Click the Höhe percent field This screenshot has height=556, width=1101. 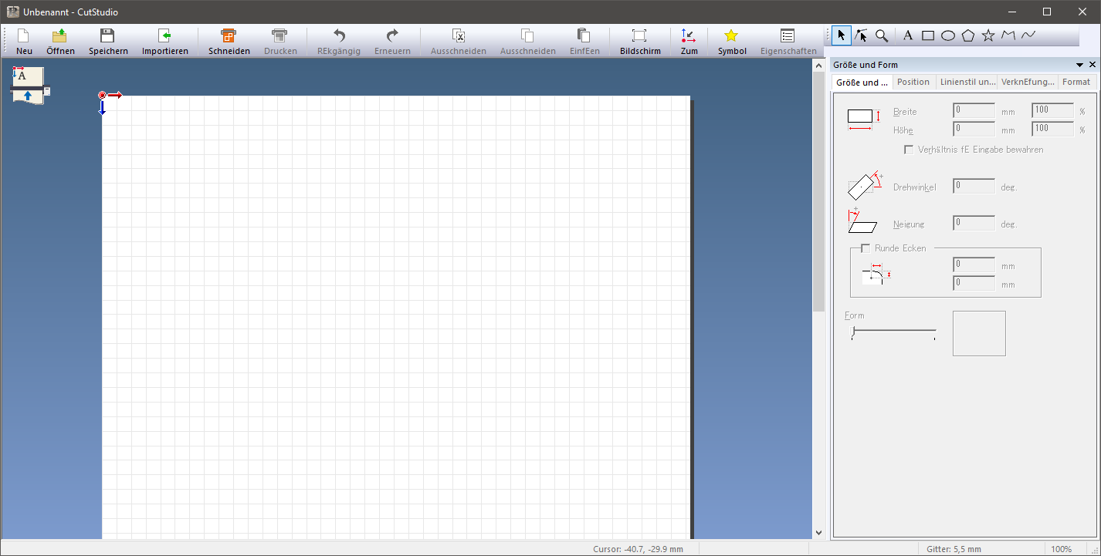click(x=1053, y=130)
